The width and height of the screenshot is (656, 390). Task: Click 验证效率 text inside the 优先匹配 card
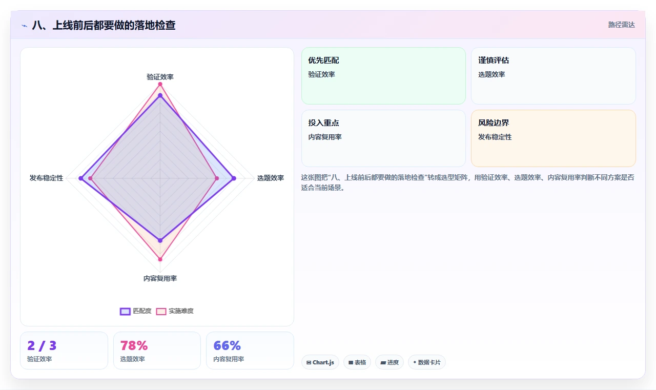(321, 74)
